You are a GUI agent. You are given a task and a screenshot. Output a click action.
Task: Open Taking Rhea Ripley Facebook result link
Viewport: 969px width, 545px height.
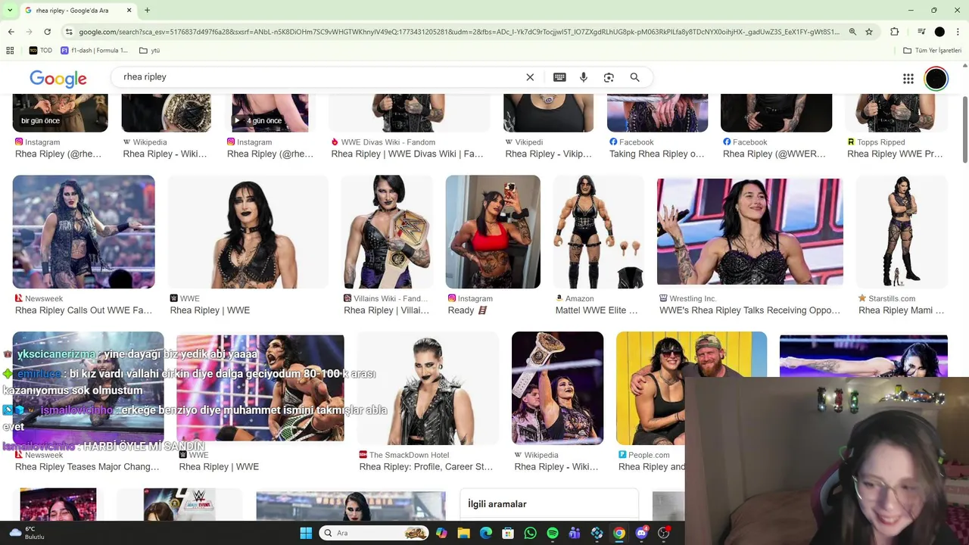tap(656, 154)
